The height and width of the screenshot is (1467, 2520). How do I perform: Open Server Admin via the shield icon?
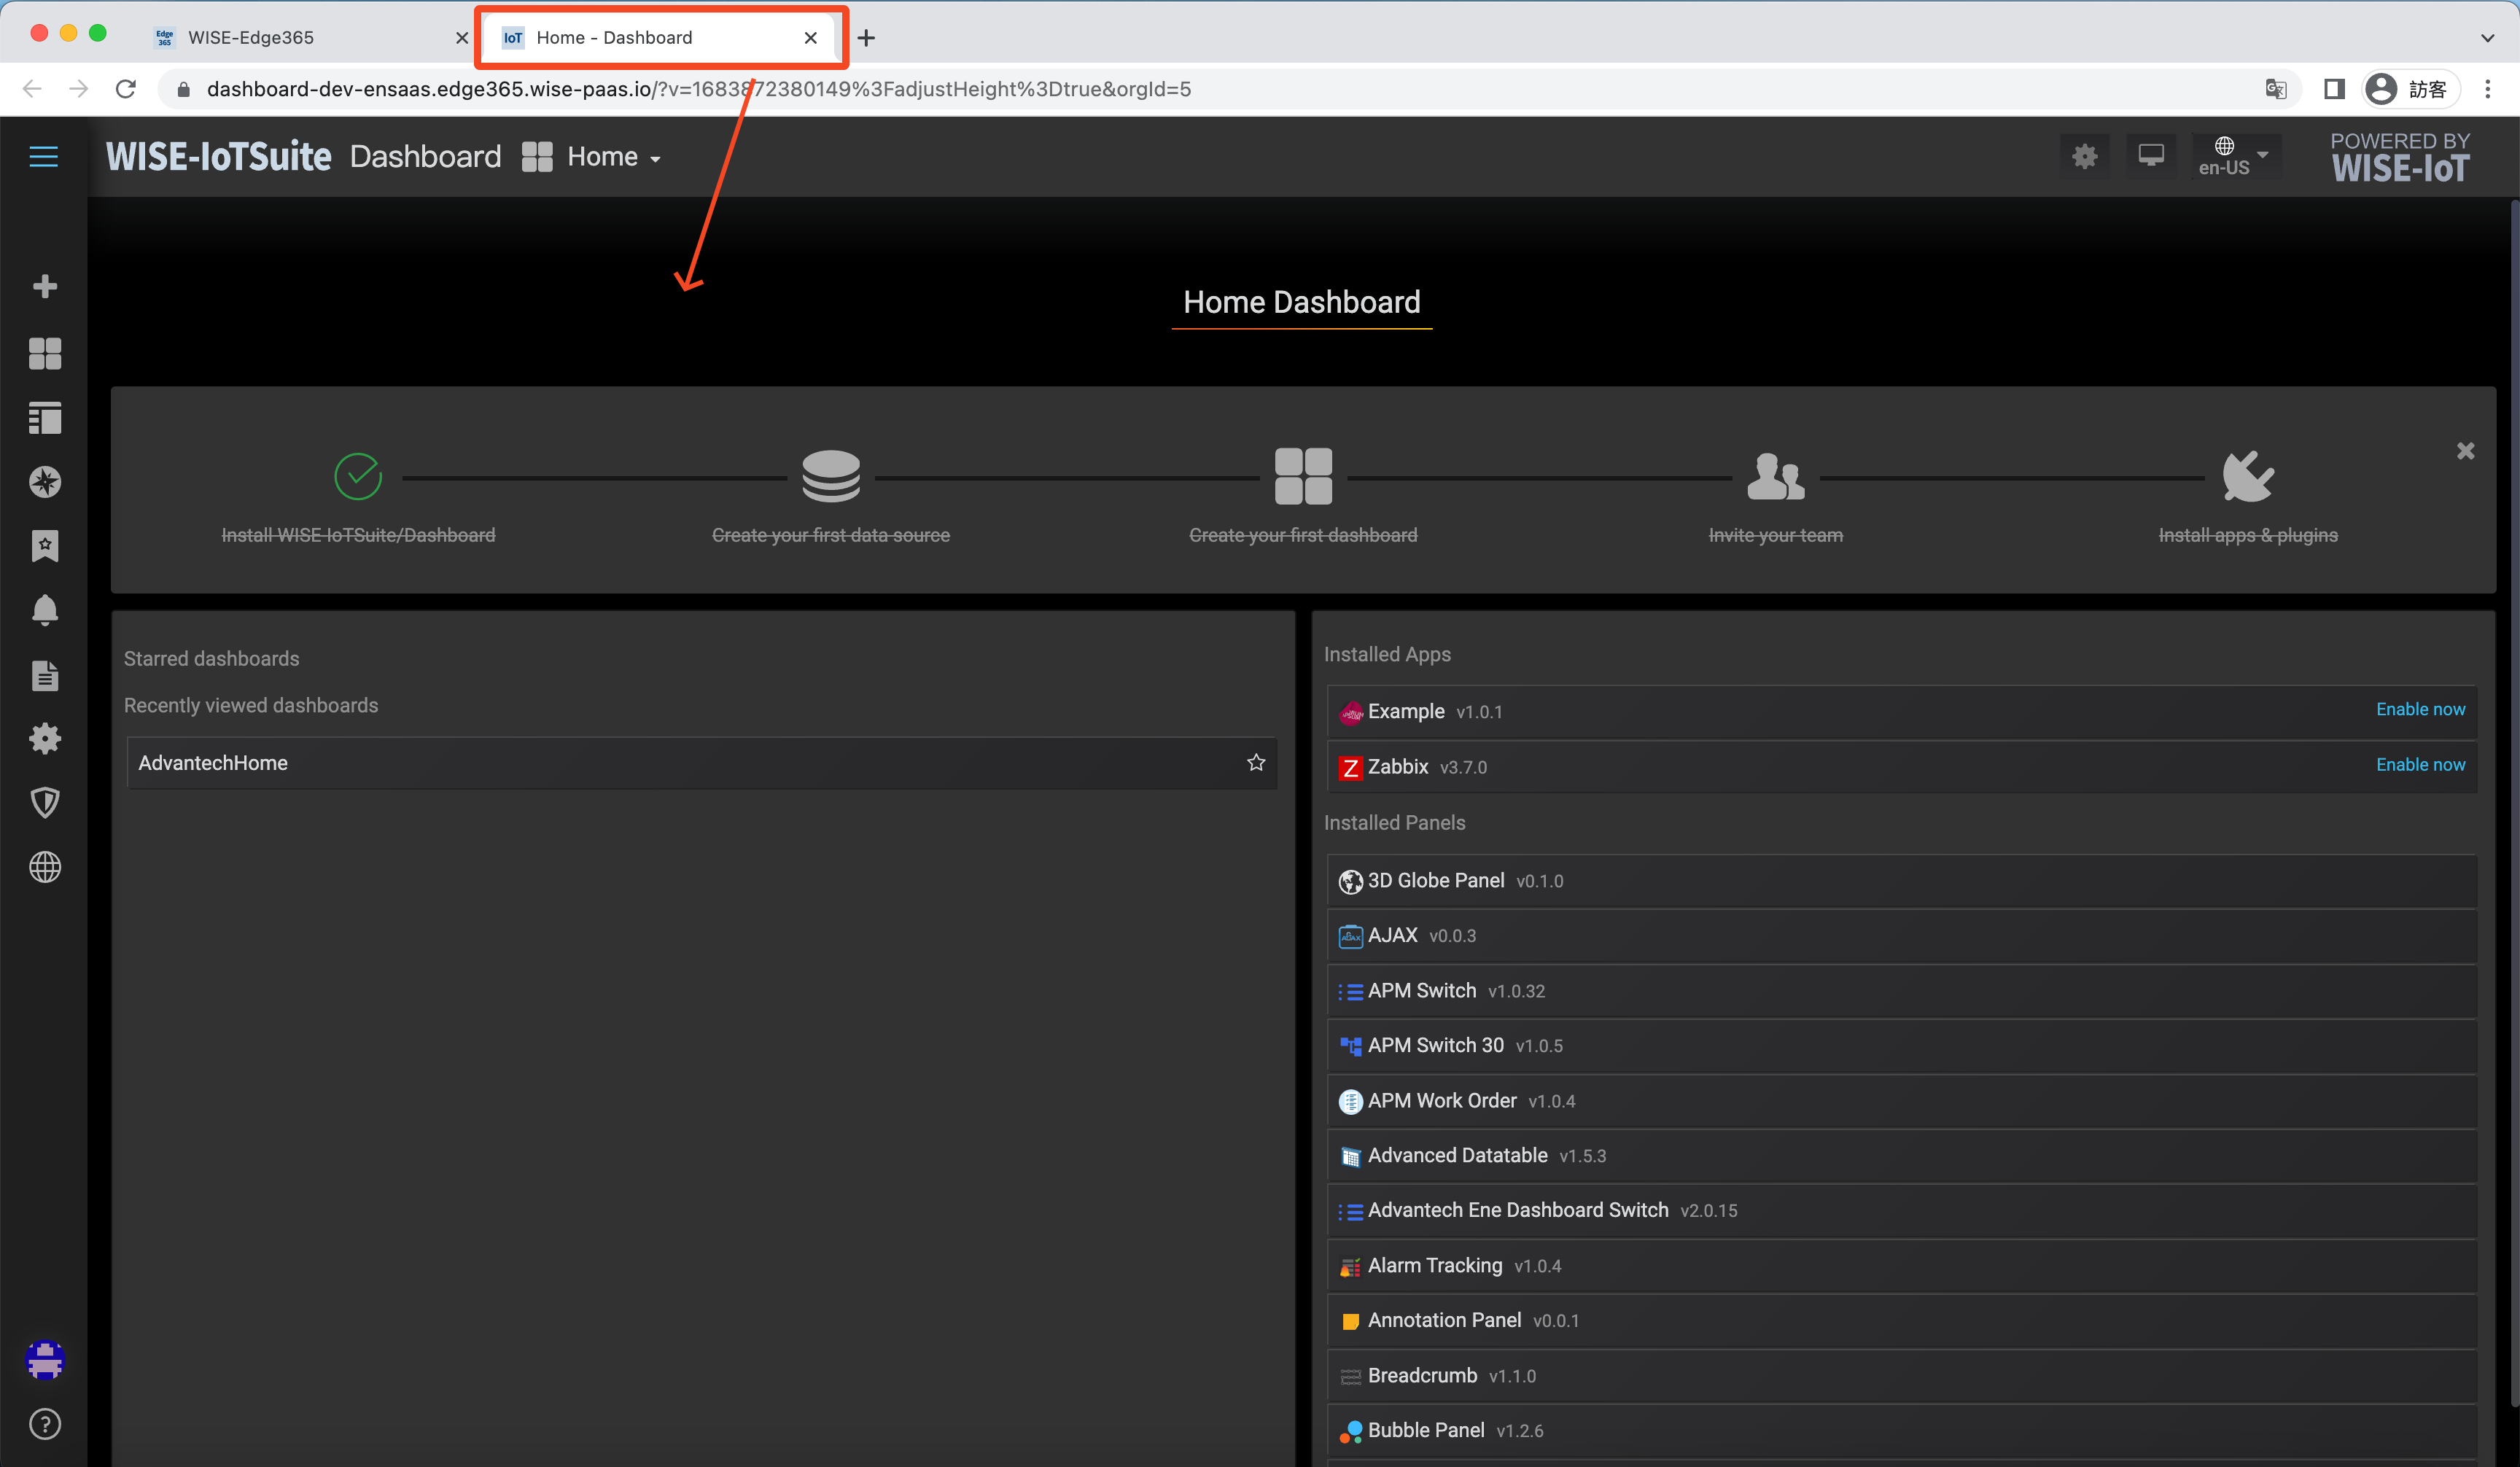pyautogui.click(x=45, y=802)
